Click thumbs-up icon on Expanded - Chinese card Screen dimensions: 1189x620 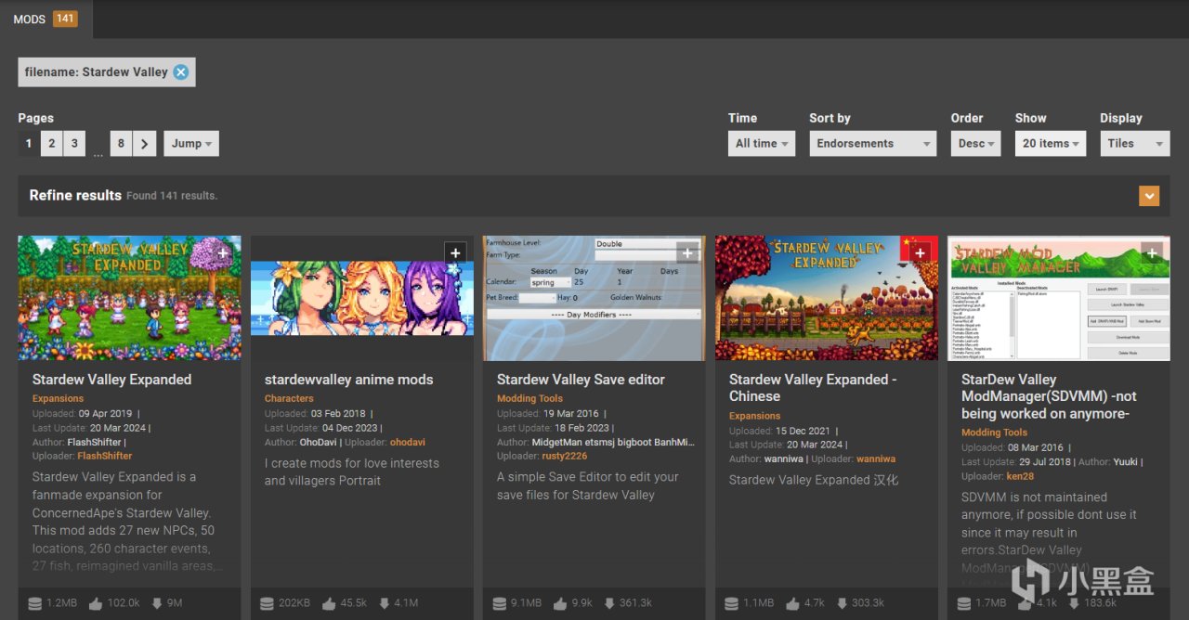coord(792,603)
